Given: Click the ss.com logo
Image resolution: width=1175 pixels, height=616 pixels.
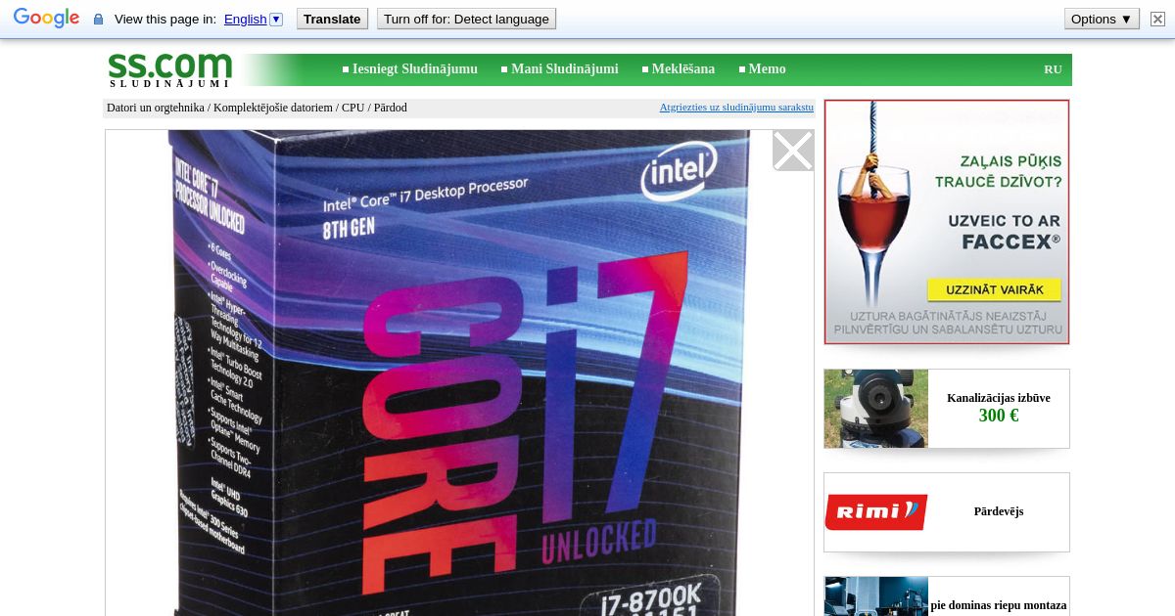Looking at the screenshot, I should click(170, 69).
